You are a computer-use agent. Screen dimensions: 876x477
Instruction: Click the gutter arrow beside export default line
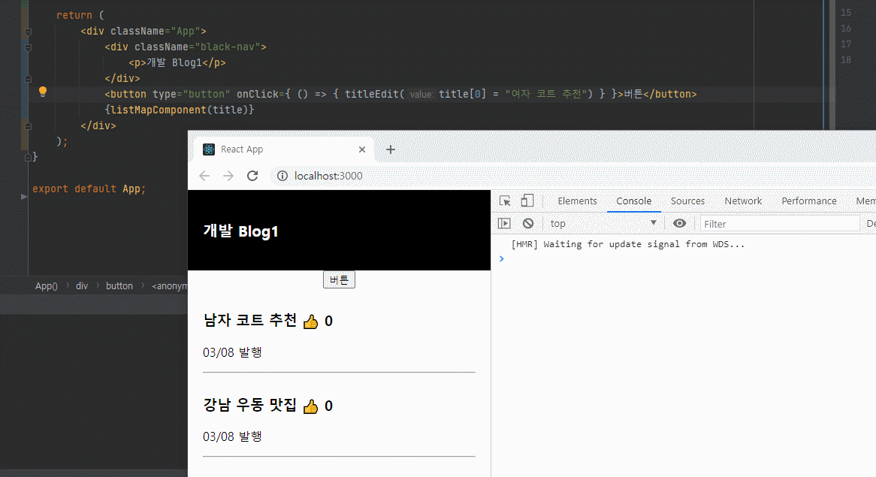coord(24,197)
